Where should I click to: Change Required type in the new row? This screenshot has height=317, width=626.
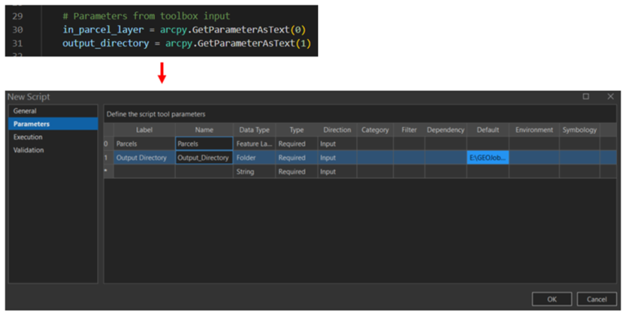point(297,172)
